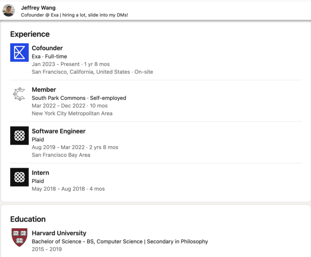Open the Cofounder position title
Screen dimensions: 311x257
[x=47, y=48]
